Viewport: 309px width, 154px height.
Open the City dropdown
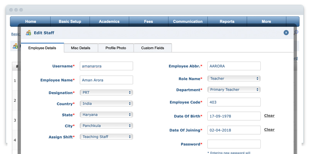(x=107, y=126)
